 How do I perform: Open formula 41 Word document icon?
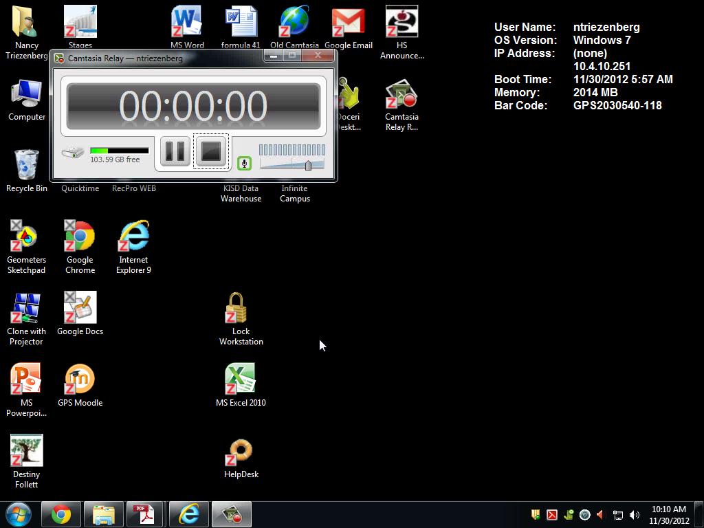coord(241,27)
